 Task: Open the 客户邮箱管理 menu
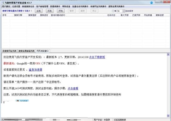coord(42,7)
